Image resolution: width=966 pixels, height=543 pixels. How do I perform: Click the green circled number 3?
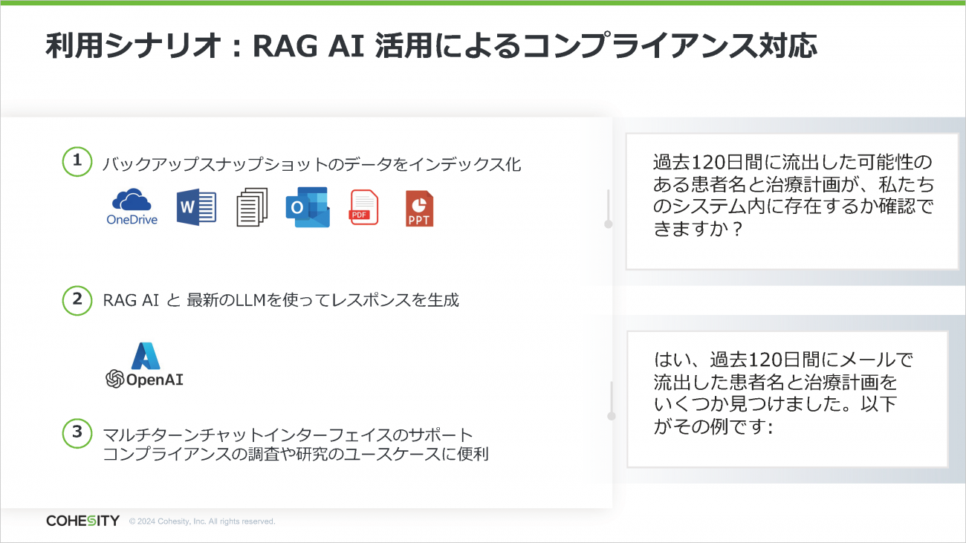[77, 433]
